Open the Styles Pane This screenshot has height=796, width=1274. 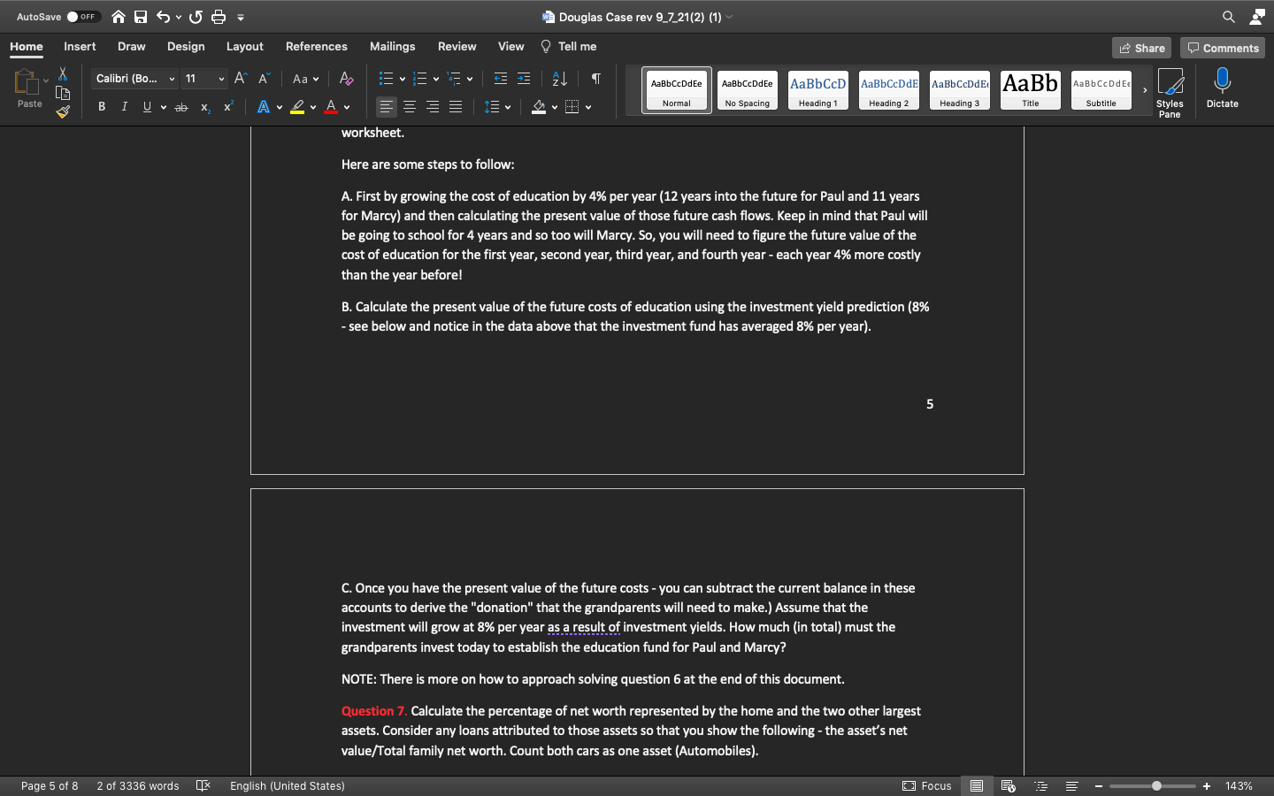click(1170, 92)
